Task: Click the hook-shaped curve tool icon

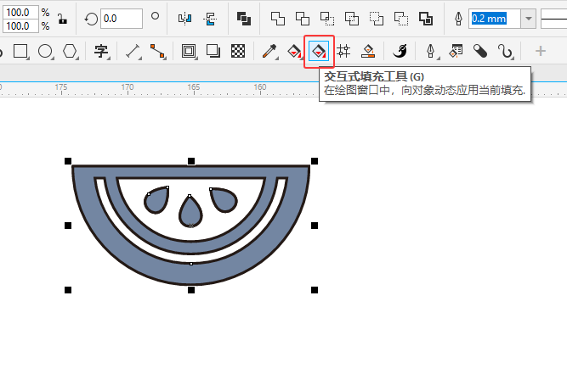Action: 505,51
